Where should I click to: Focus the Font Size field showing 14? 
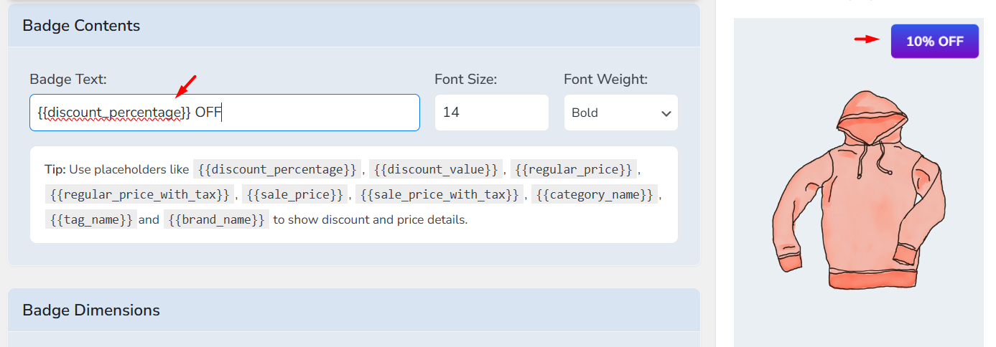(x=491, y=113)
